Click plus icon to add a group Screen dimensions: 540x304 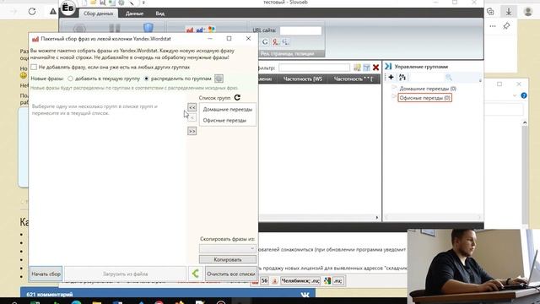pyautogui.click(x=391, y=77)
